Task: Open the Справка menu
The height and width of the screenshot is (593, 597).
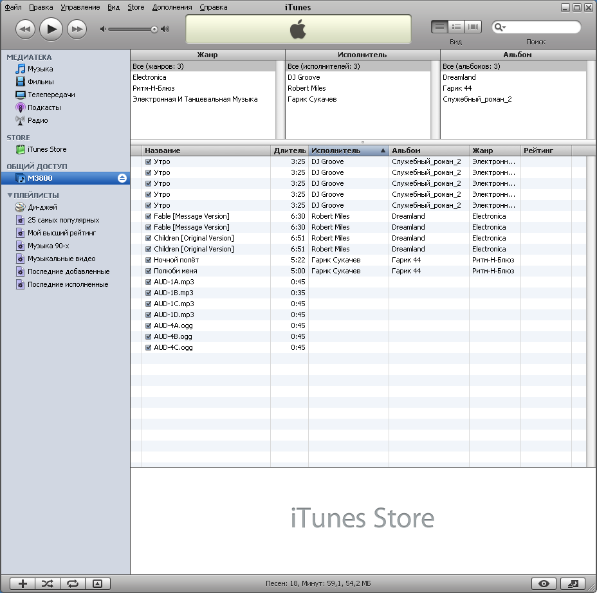Action: [214, 7]
